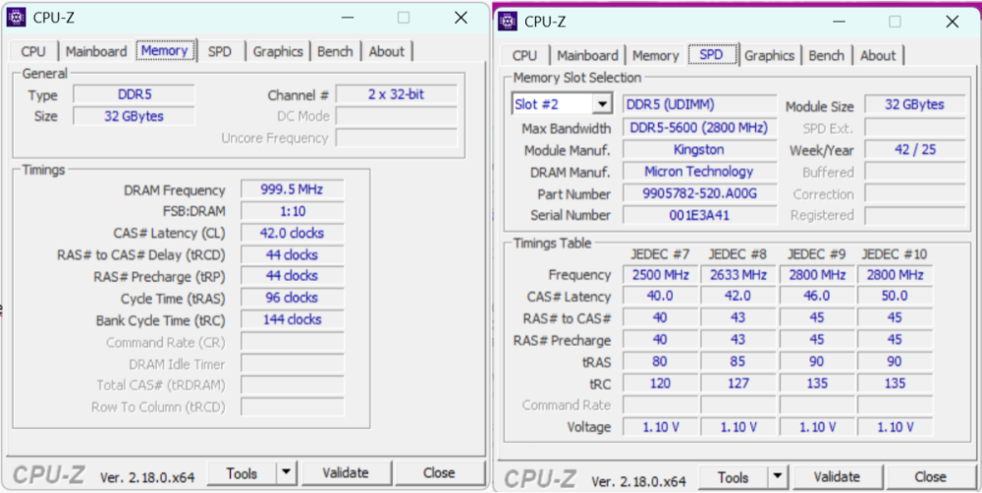Select the 42.0 clocks CAS# Latency value

coord(292,233)
